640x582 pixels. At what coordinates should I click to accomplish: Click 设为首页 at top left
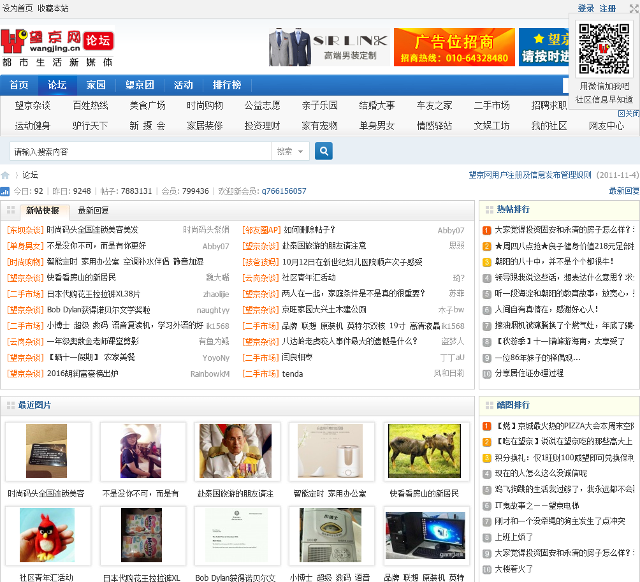pyautogui.click(x=18, y=8)
